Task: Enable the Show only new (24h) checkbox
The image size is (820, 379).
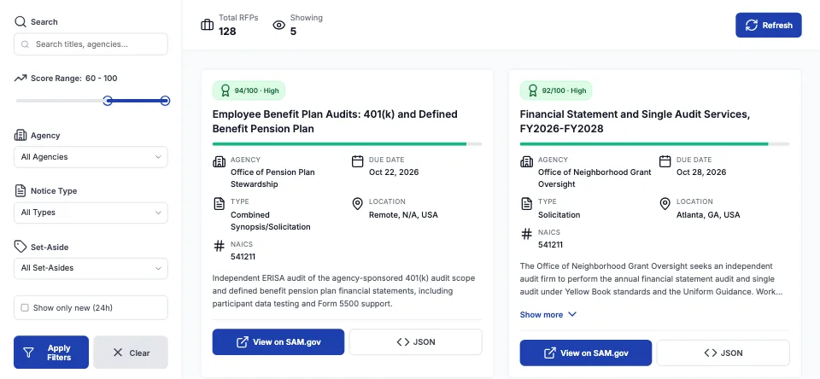Action: [x=25, y=308]
